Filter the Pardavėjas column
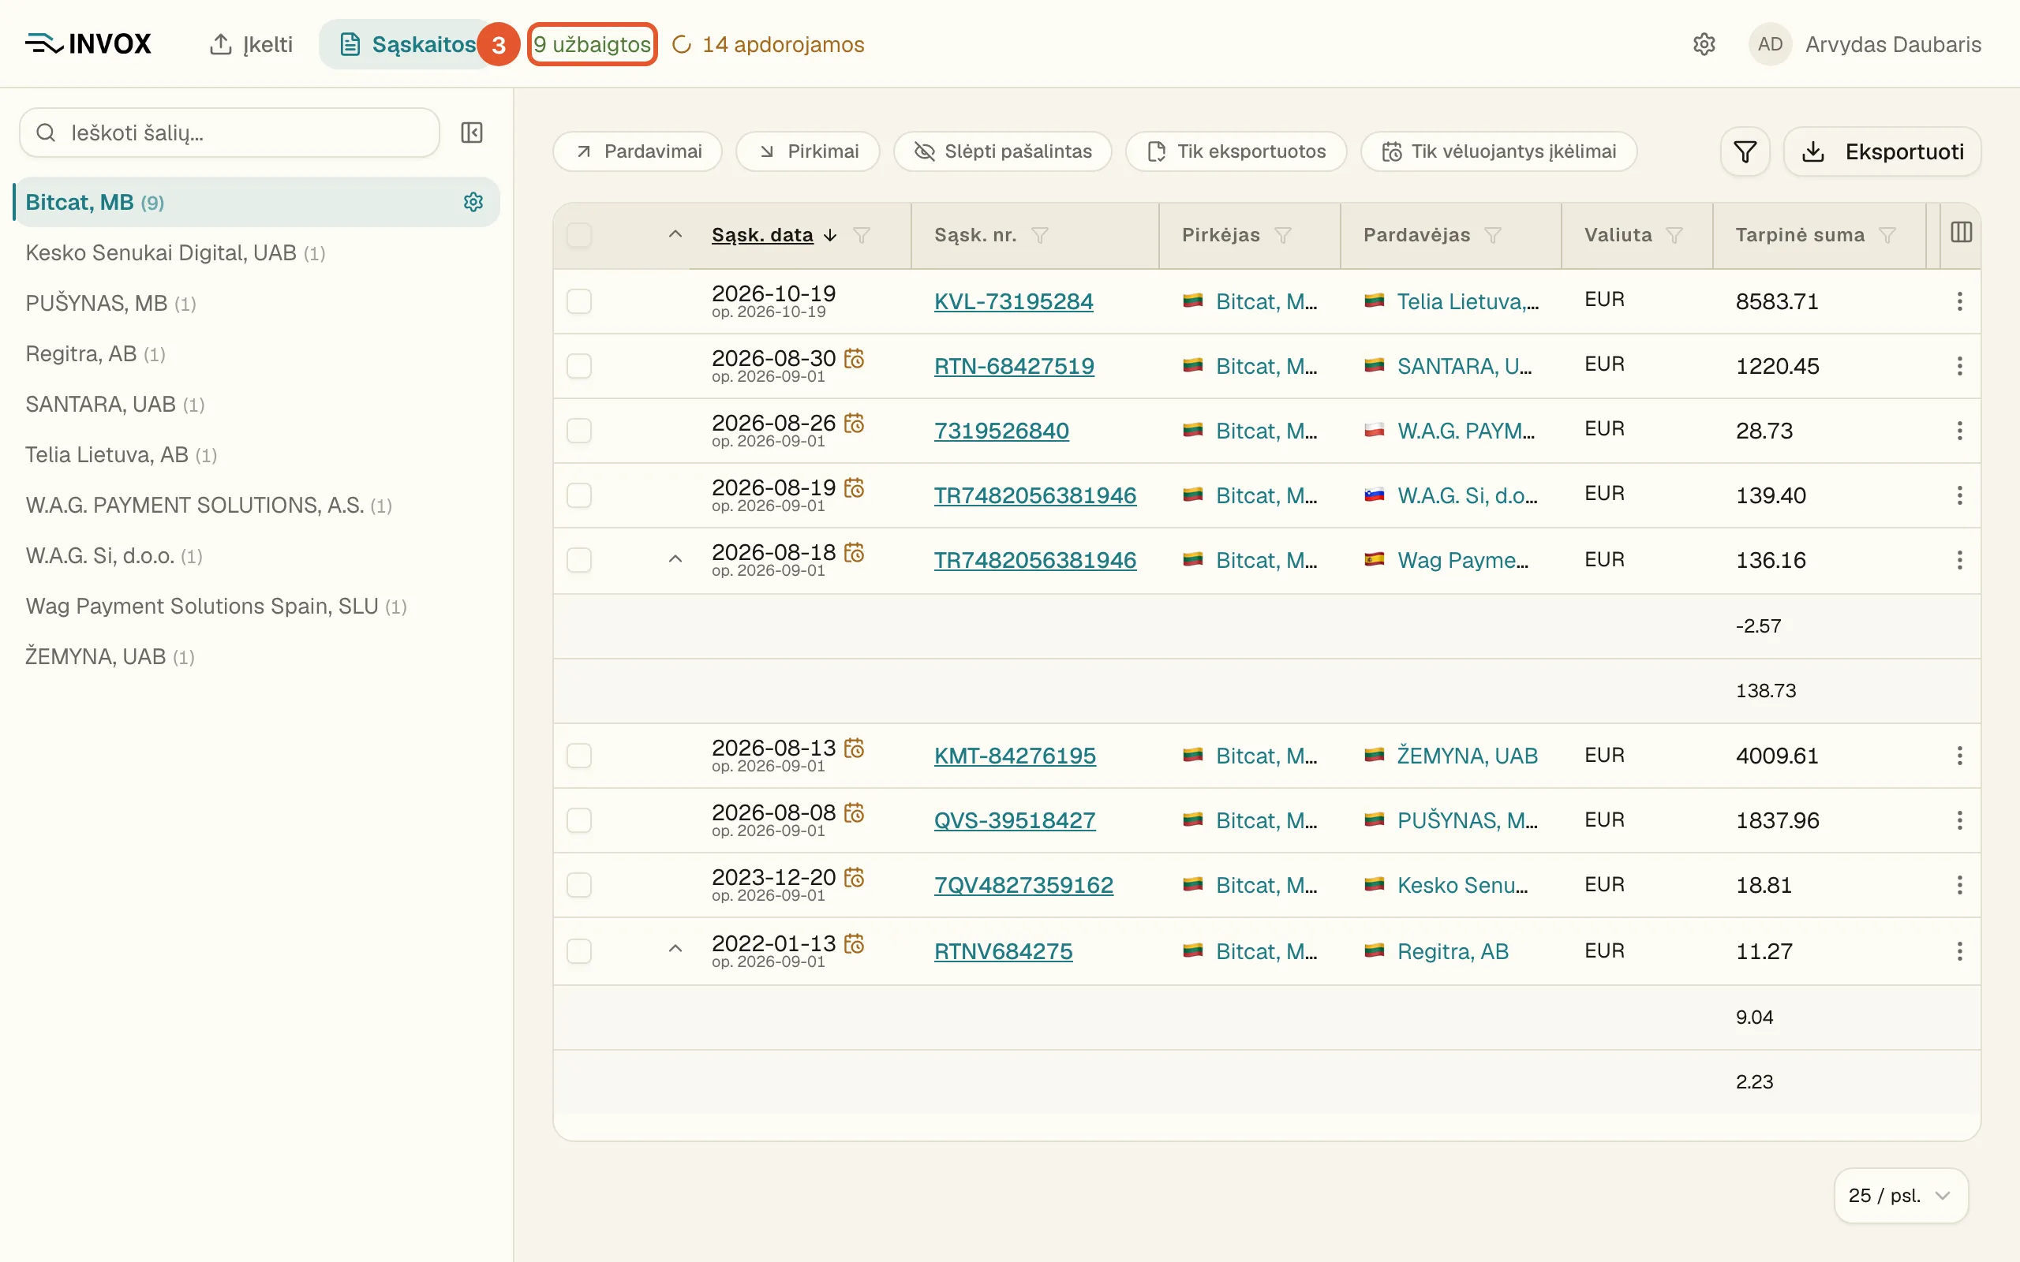Screen dimensions: 2020x1262 pyautogui.click(x=1493, y=235)
